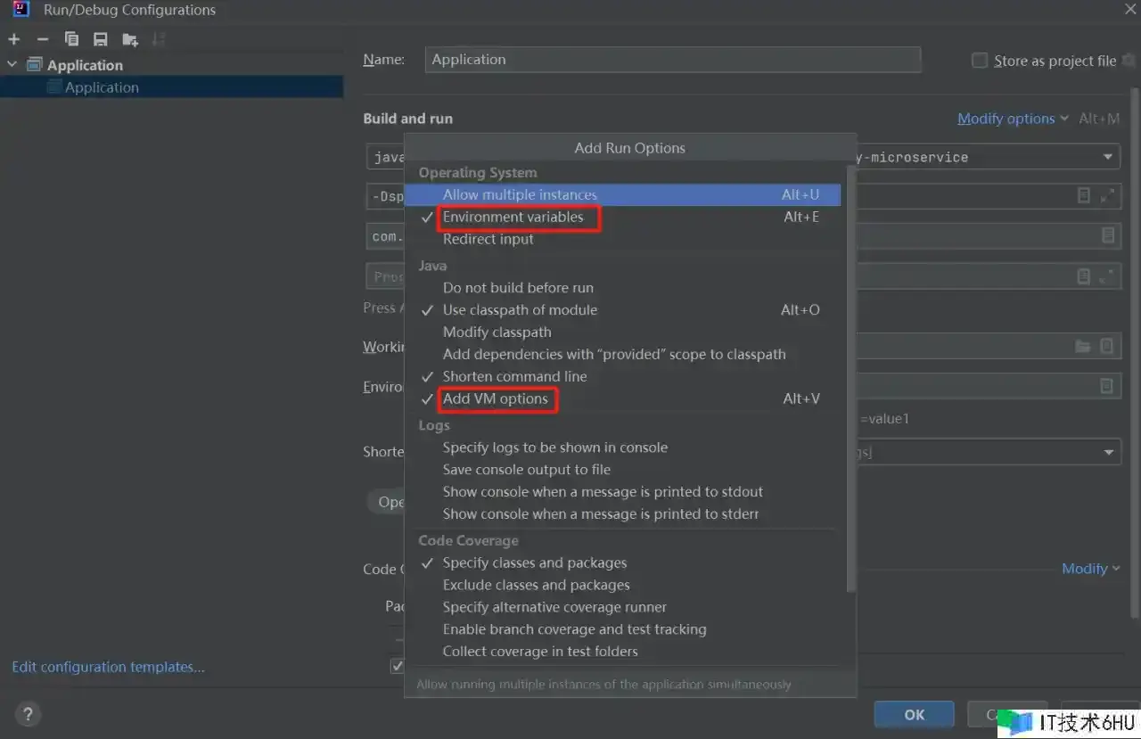
Task: Collapse the Application tree group
Action: point(12,65)
